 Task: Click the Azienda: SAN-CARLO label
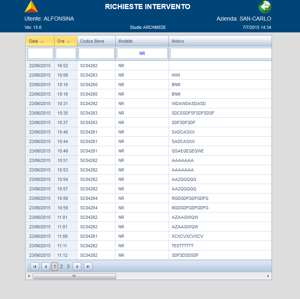(x=244, y=19)
